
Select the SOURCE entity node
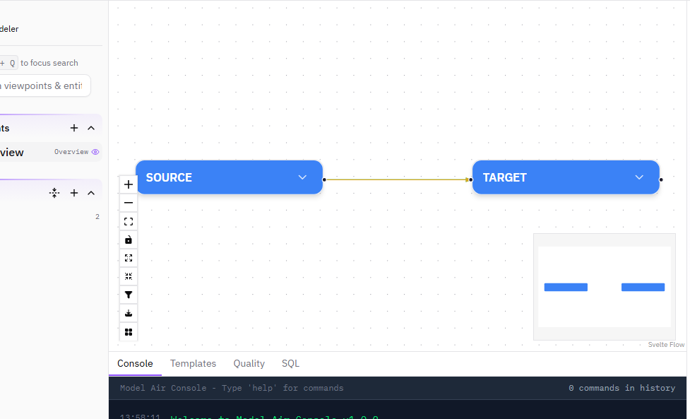tap(230, 177)
